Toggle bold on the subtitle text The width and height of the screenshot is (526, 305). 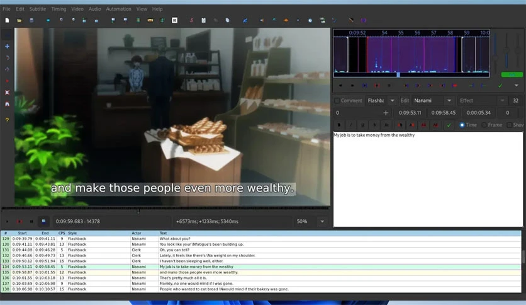(339, 125)
